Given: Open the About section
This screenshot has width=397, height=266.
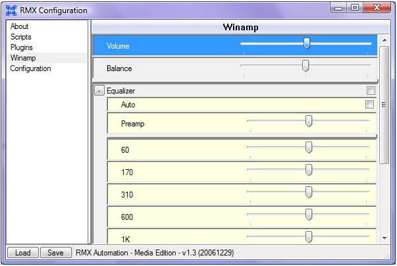Looking at the screenshot, I should [x=20, y=26].
